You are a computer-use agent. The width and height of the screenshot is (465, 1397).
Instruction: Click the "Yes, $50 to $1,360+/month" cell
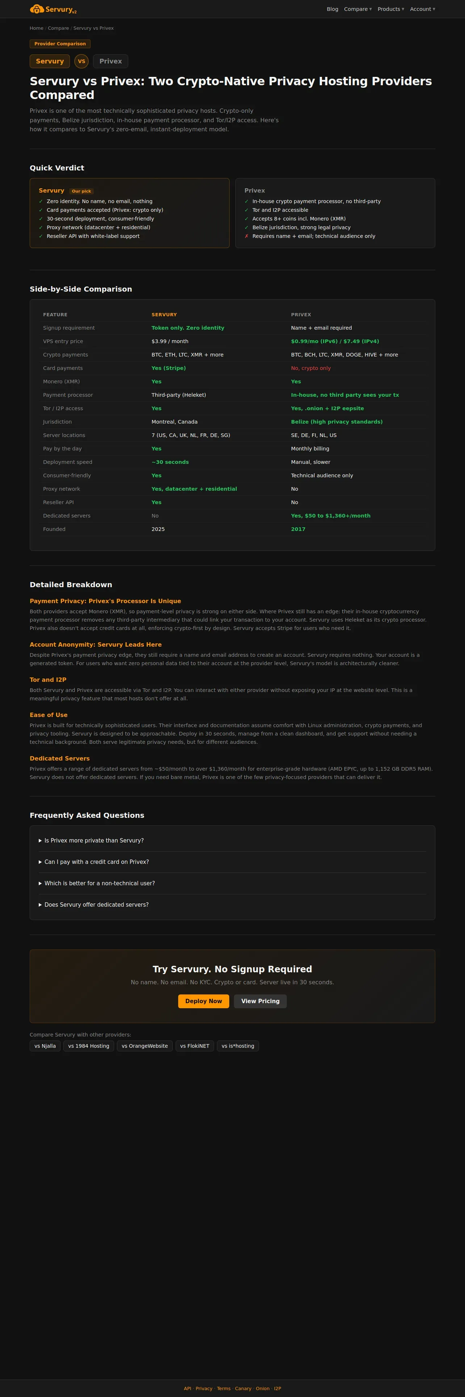point(331,516)
